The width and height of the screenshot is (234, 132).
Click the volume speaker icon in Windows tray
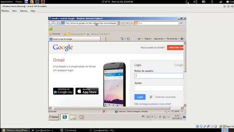168,117
